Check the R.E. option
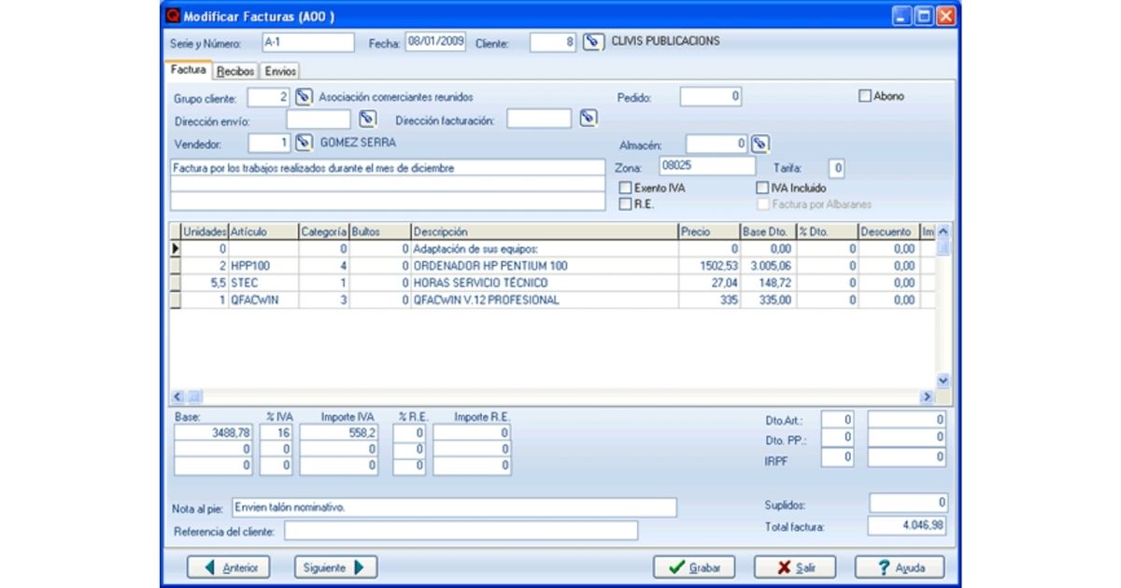1121x588 pixels. click(626, 203)
